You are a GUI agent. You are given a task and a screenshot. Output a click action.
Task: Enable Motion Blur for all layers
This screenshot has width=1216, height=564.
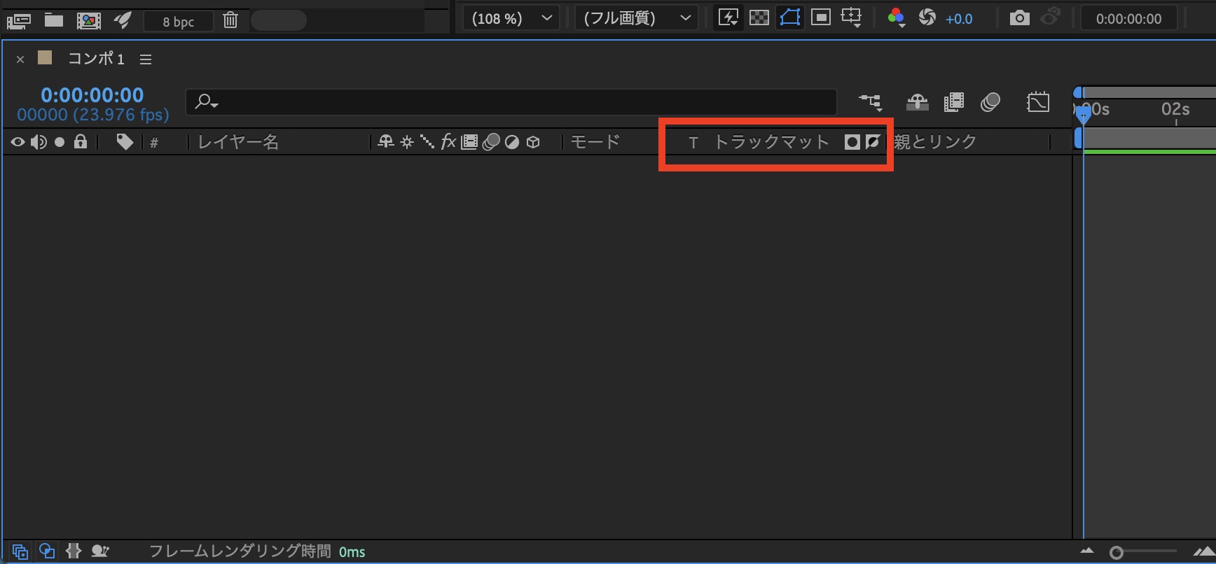(x=990, y=103)
